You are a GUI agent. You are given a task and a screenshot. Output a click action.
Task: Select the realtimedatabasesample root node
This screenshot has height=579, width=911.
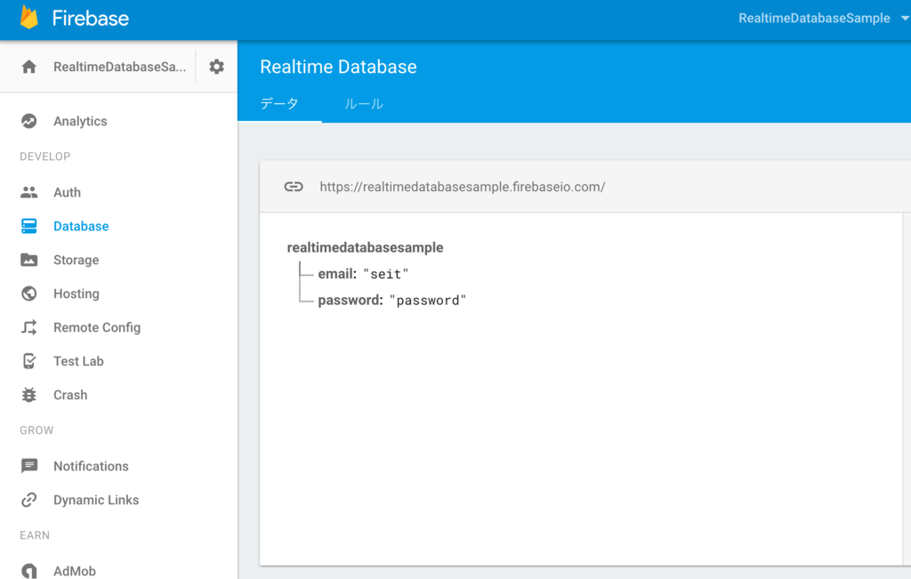point(365,247)
